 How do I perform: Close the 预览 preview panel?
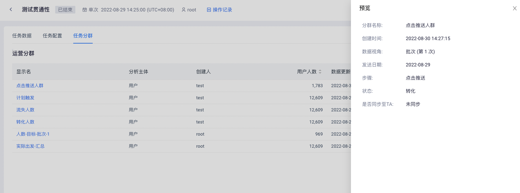[514, 8]
